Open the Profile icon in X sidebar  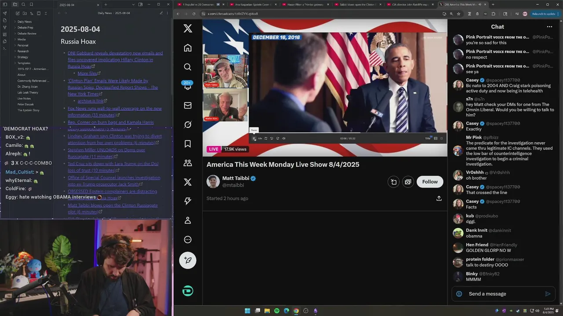click(x=188, y=220)
